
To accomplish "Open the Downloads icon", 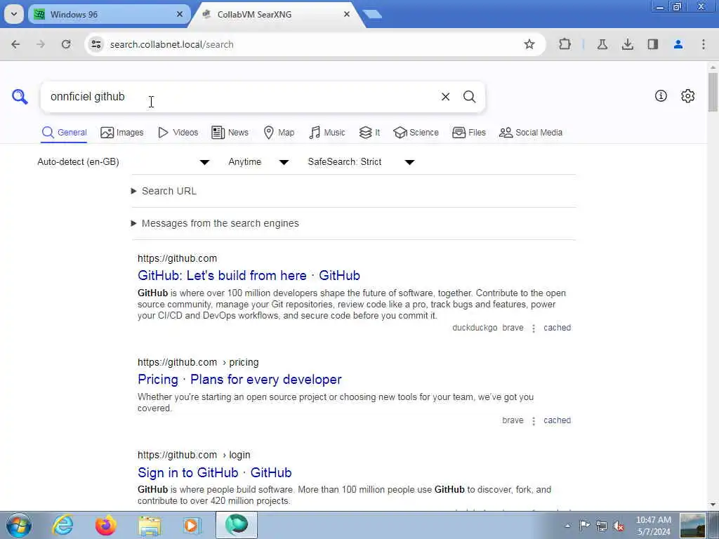I will click(x=628, y=44).
